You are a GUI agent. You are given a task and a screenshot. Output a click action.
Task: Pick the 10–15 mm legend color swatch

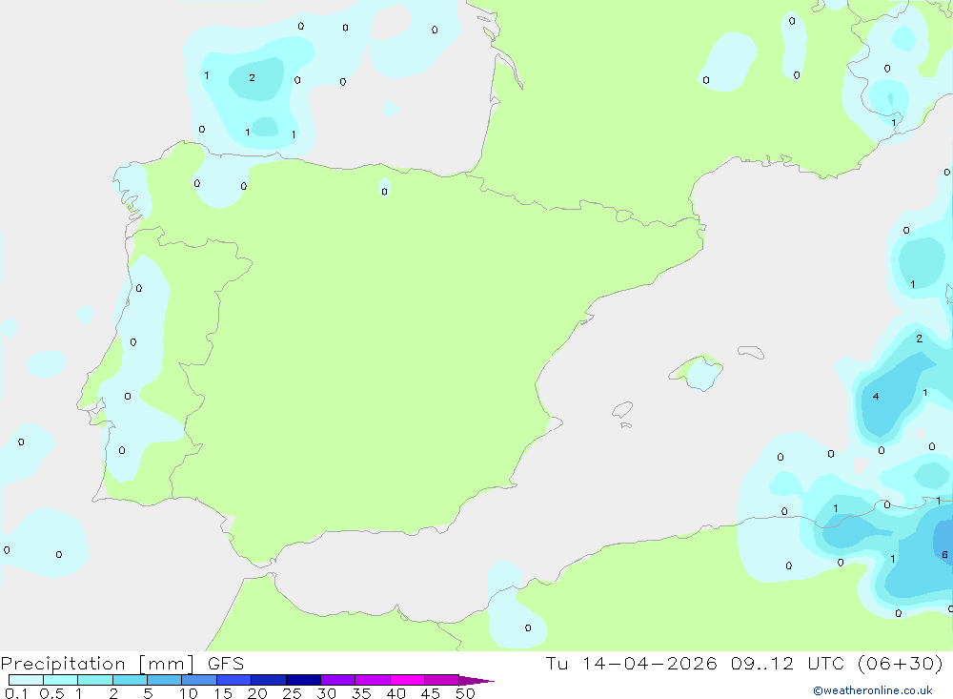click(199, 680)
